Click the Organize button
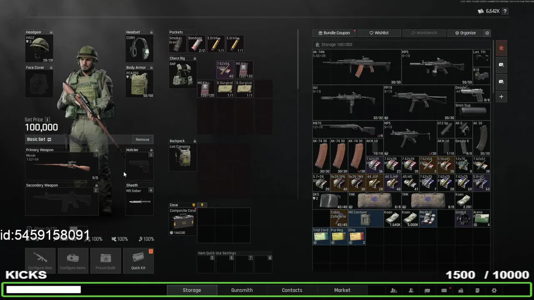The height and width of the screenshot is (300, 534). 465,33
